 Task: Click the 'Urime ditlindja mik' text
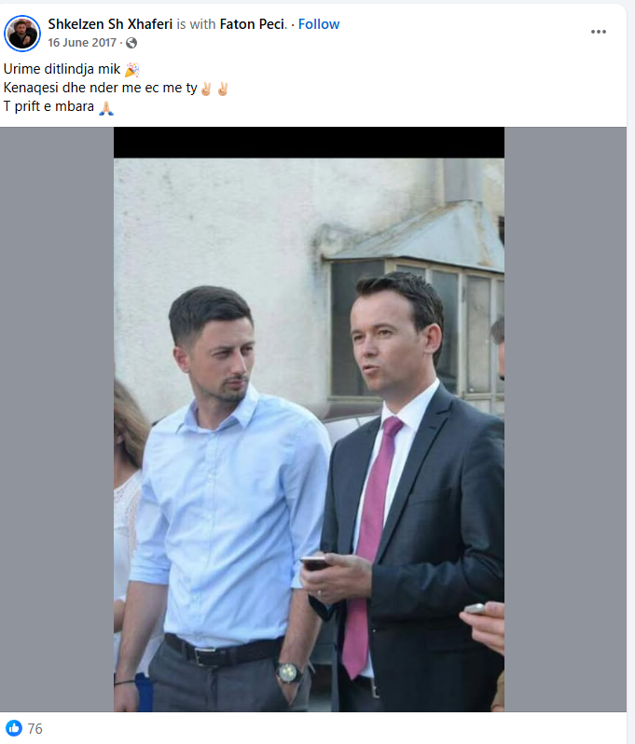click(x=62, y=69)
